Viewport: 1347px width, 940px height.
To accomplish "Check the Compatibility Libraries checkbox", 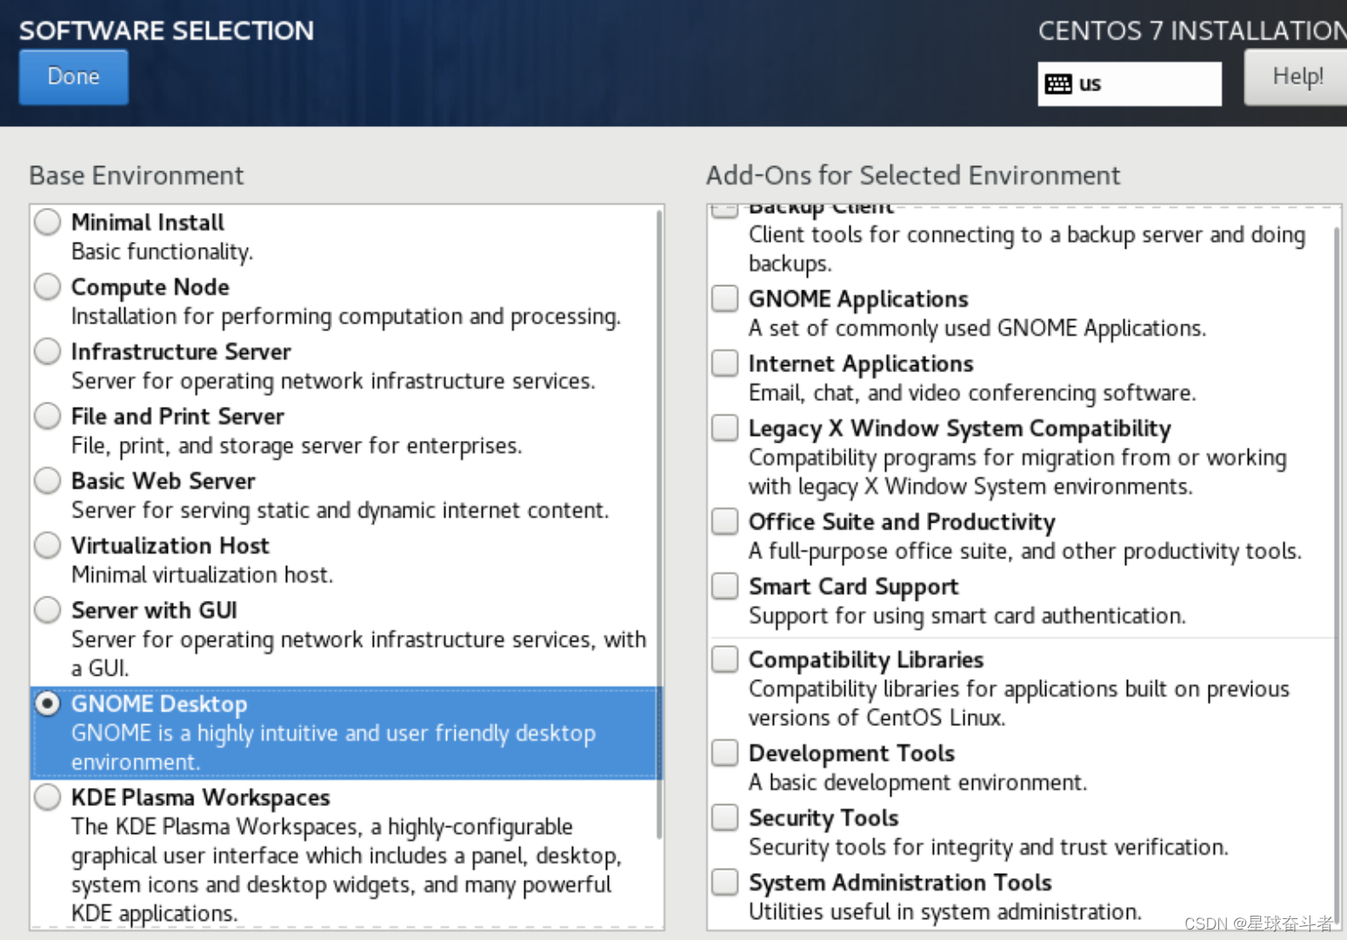I will click(724, 659).
